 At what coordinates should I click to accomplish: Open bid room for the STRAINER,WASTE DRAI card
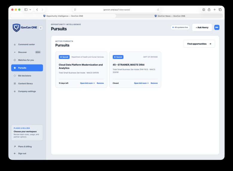click(x=141, y=83)
